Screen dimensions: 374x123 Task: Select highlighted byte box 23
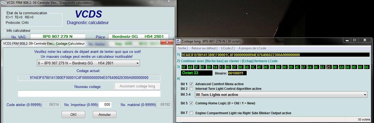pos(329,67)
